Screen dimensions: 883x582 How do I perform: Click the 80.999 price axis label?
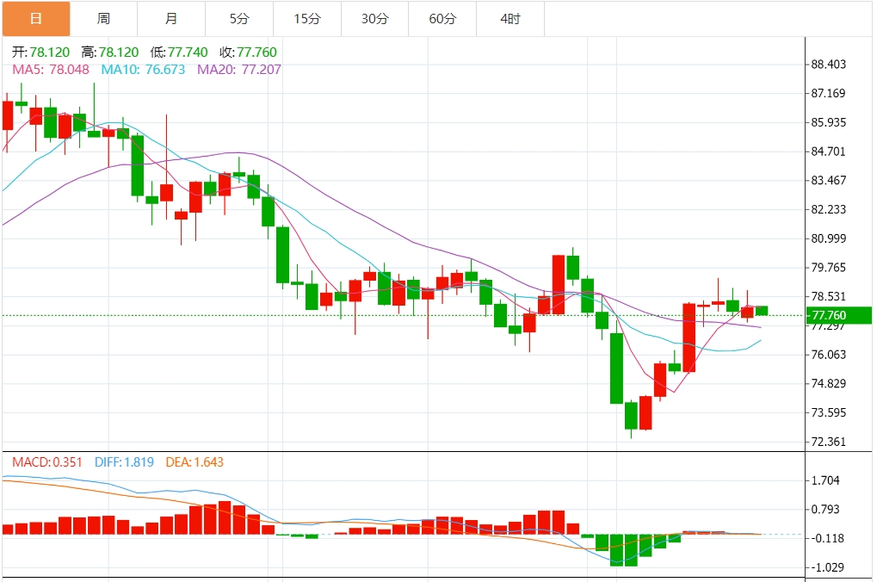click(x=829, y=238)
